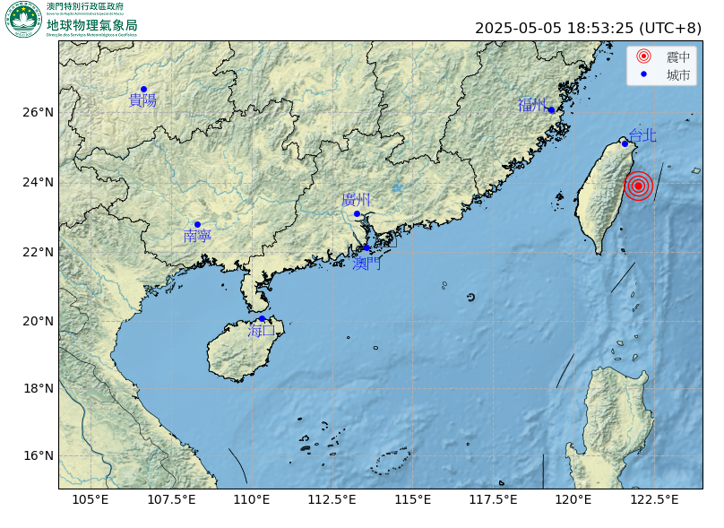Click the 廣州 city label text
The image size is (724, 528).
[356, 200]
